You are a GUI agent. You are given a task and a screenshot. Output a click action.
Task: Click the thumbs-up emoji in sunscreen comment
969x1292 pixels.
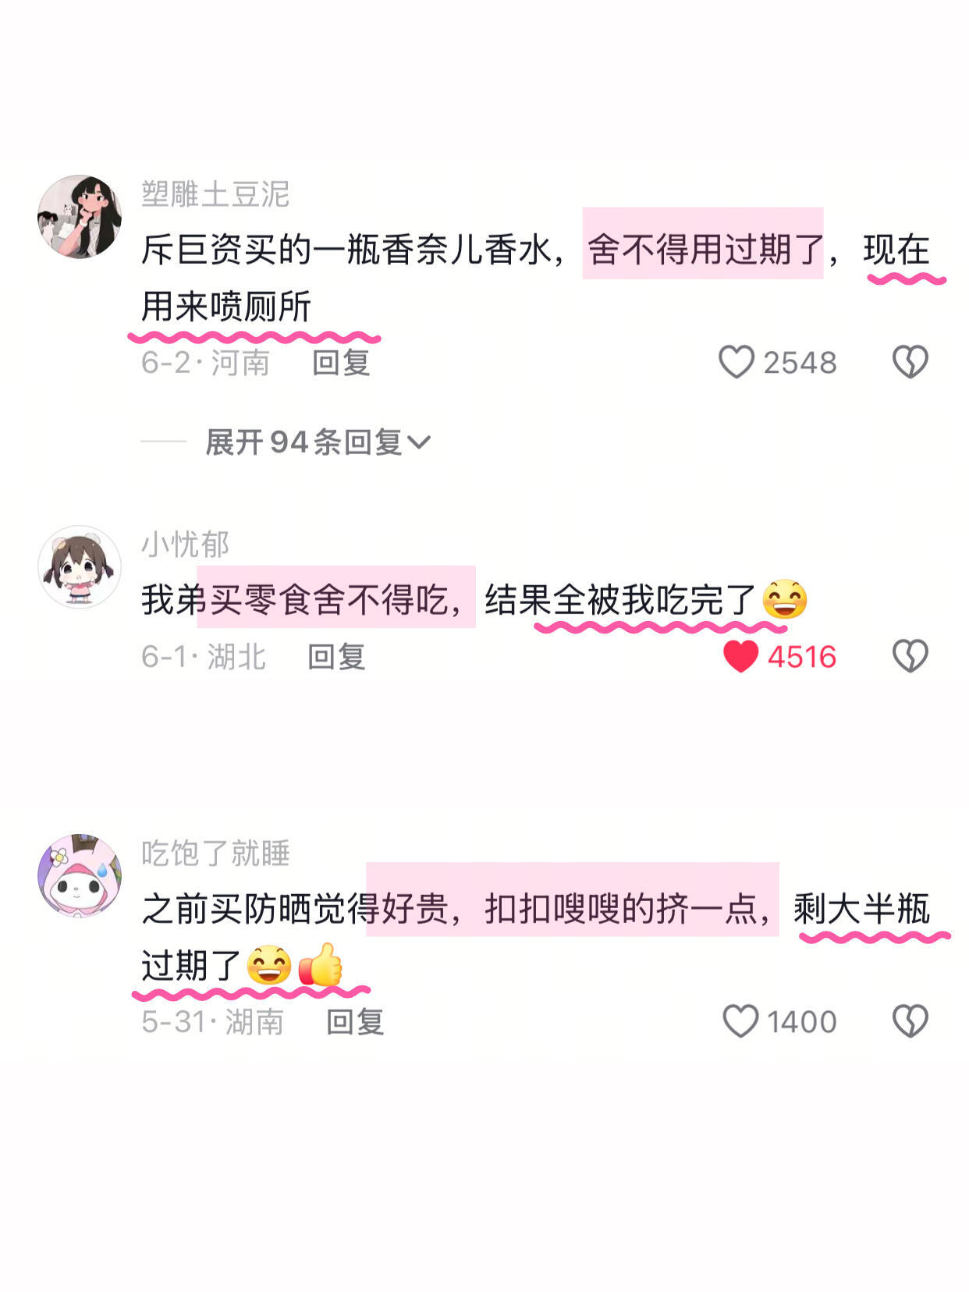pos(321,965)
